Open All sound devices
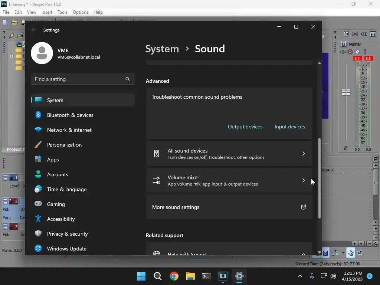 [229, 154]
